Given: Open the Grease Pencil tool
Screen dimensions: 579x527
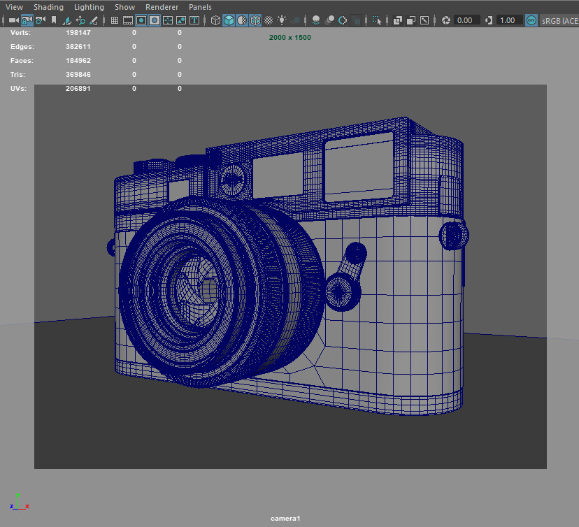Looking at the screenshot, I should [94, 20].
